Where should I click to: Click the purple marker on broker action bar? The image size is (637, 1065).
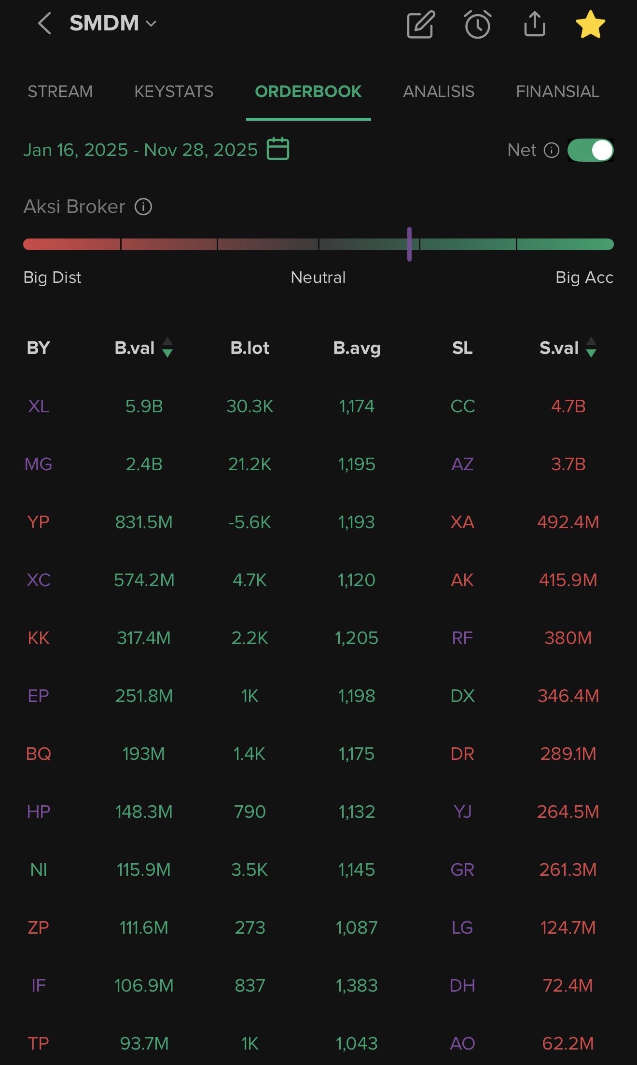click(409, 244)
